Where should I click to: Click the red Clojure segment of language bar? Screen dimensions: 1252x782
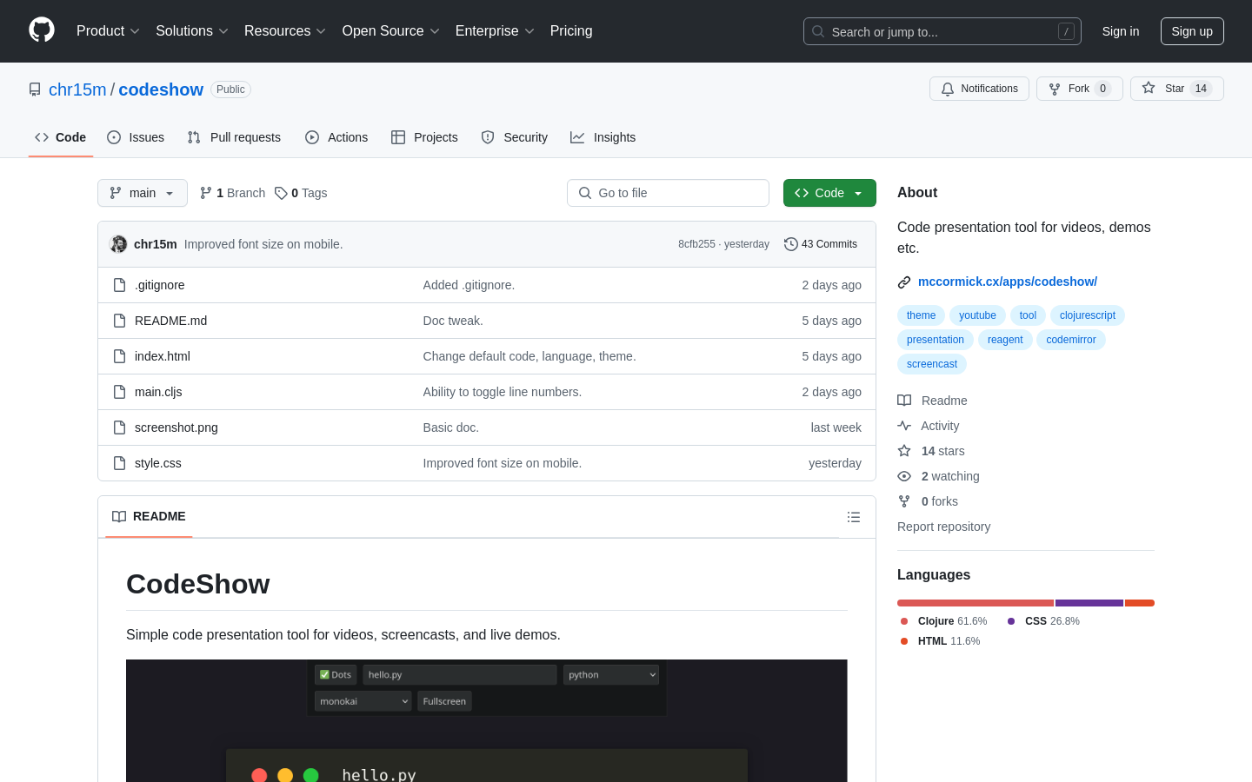pos(976,603)
